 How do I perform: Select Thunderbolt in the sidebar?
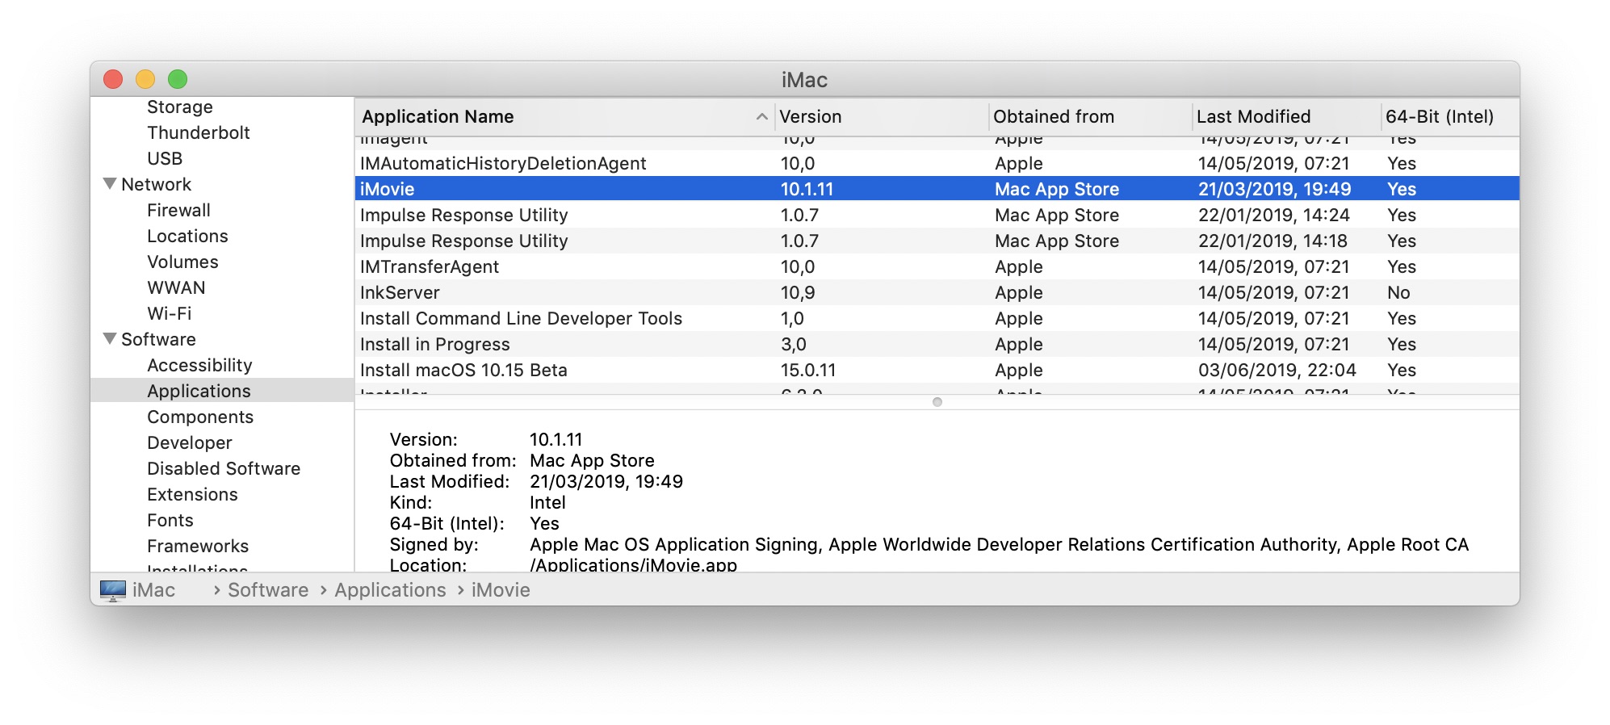point(199,132)
